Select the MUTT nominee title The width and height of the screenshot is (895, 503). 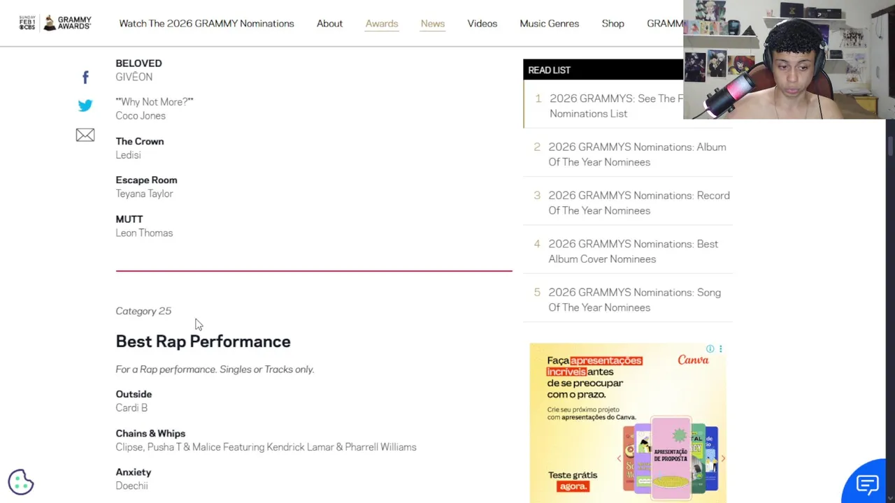[129, 219]
